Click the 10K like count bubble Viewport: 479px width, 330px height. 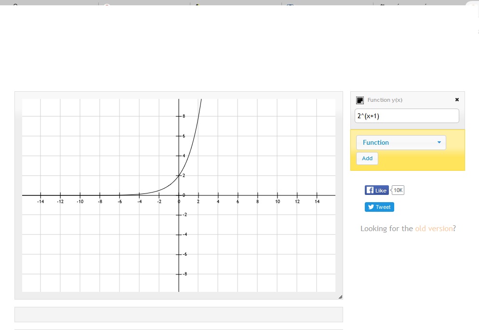tap(398, 190)
